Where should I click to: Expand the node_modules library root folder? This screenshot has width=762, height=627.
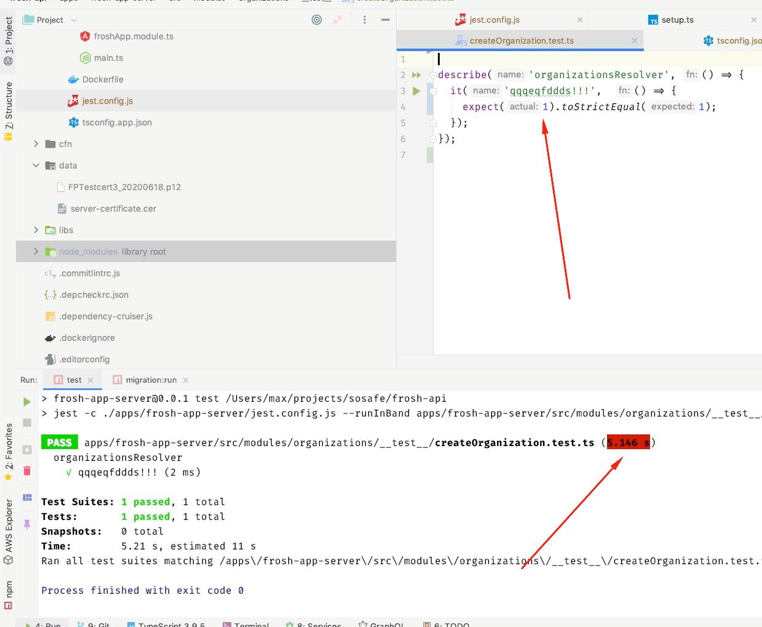point(36,252)
